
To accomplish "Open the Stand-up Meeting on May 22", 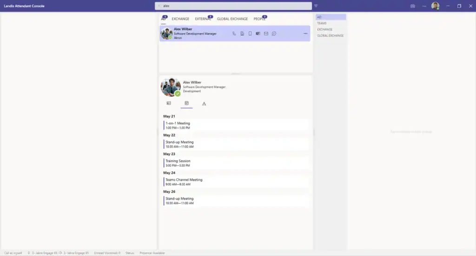I will [236, 144].
